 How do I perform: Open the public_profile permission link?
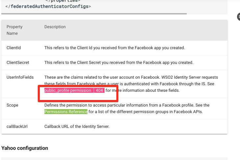68,90
